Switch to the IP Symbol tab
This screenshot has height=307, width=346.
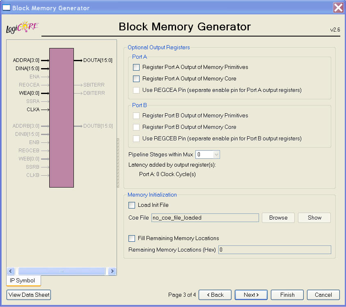pyautogui.click(x=24, y=280)
